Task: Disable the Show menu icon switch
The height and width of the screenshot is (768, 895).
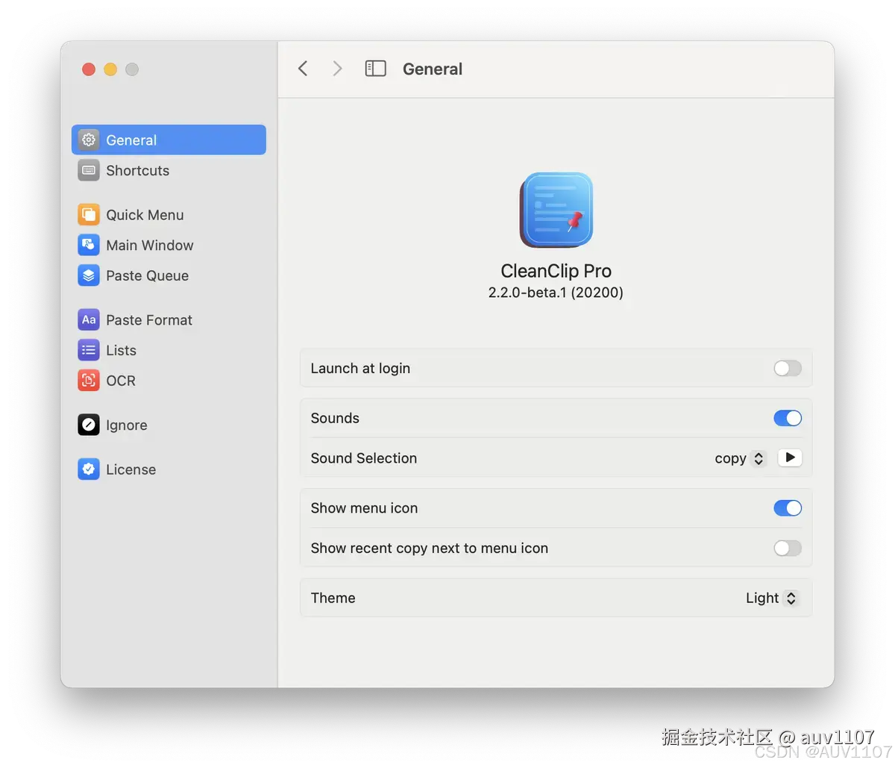Action: click(788, 508)
